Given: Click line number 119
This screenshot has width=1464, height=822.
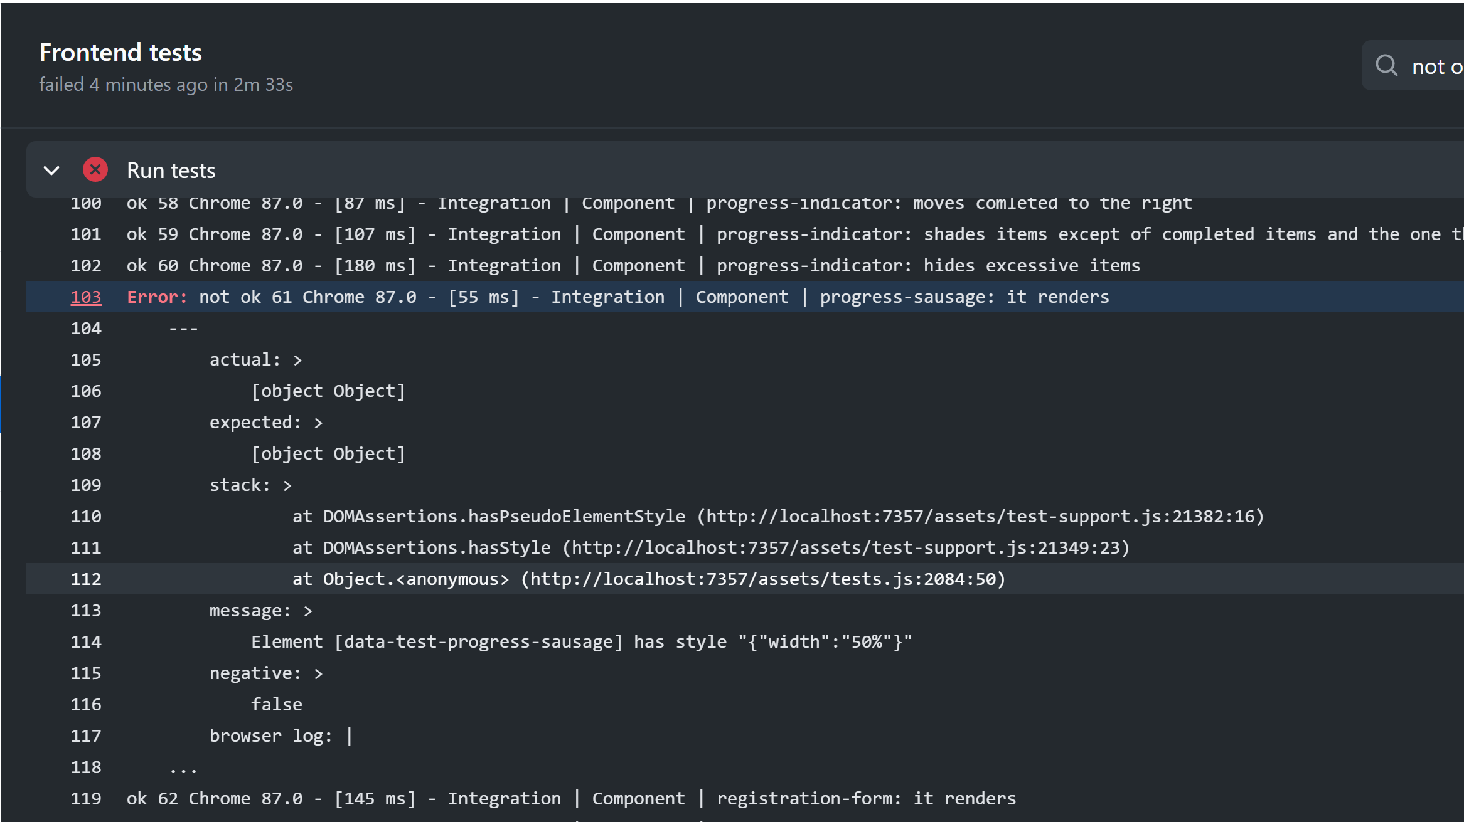Looking at the screenshot, I should pos(86,799).
